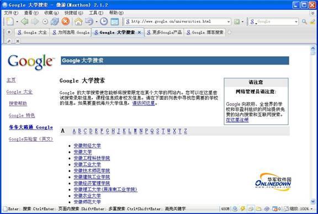Click the 请访问这里 link
The height and width of the screenshot is (214, 318).
pos(144,103)
